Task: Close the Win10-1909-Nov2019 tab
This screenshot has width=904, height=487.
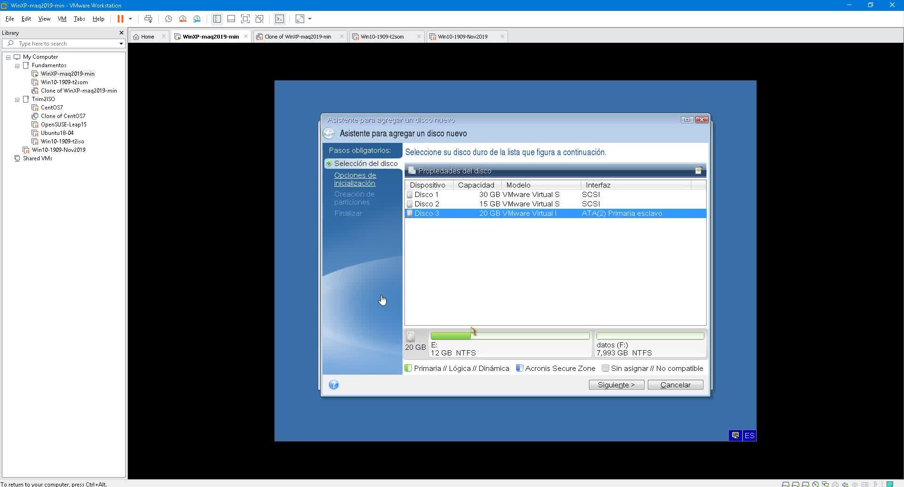Action: pyautogui.click(x=502, y=36)
